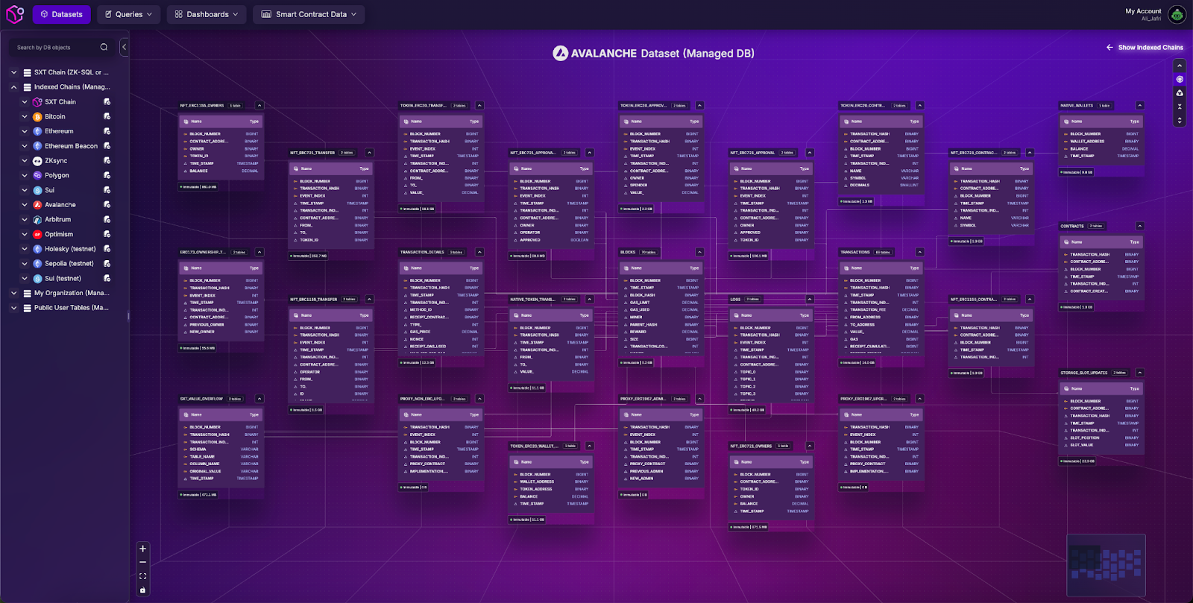Zoom out with the minus button

pos(142,563)
